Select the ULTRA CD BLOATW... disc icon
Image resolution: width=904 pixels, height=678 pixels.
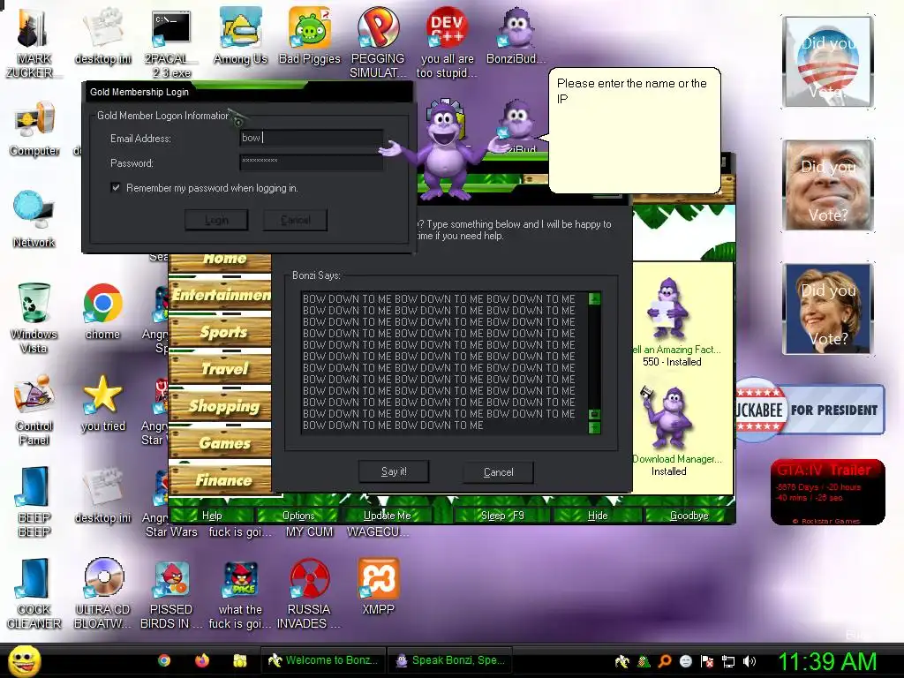102,594
